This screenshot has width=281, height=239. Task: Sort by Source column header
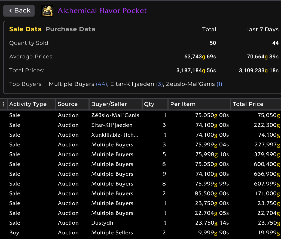coord(72,104)
